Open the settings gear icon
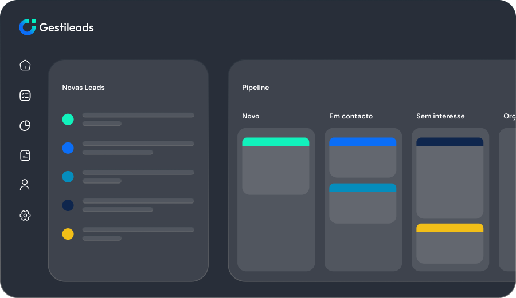This screenshot has height=298, width=516. pos(25,215)
